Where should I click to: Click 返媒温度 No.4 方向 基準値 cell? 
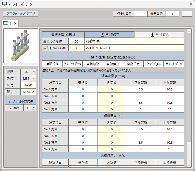click(83, 149)
